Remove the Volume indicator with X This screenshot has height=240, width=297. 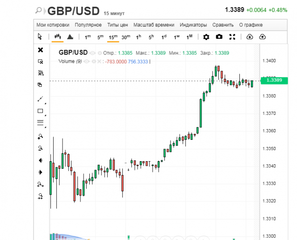[x=99, y=61]
